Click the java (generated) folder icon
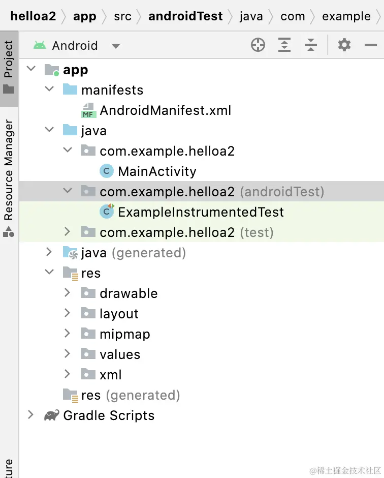 tap(70, 253)
